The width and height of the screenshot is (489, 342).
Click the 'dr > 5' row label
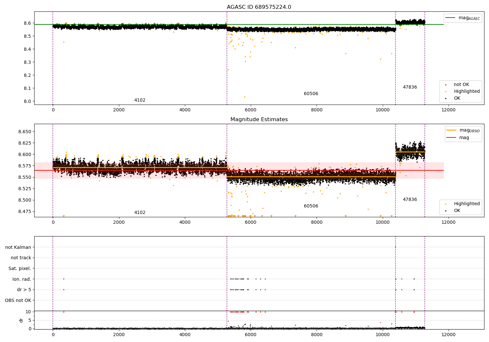click(24, 290)
